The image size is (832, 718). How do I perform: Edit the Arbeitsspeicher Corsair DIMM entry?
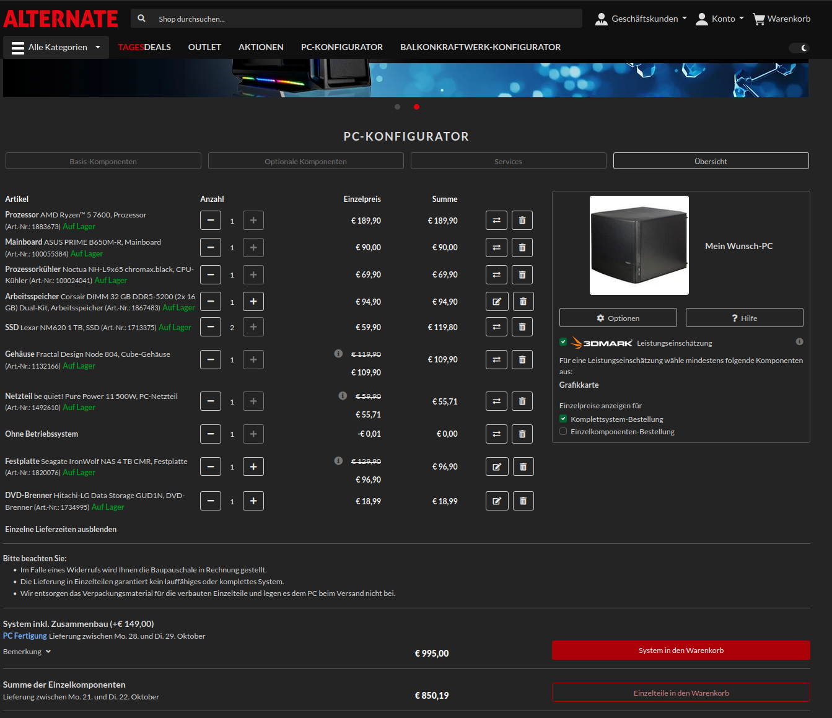(497, 302)
